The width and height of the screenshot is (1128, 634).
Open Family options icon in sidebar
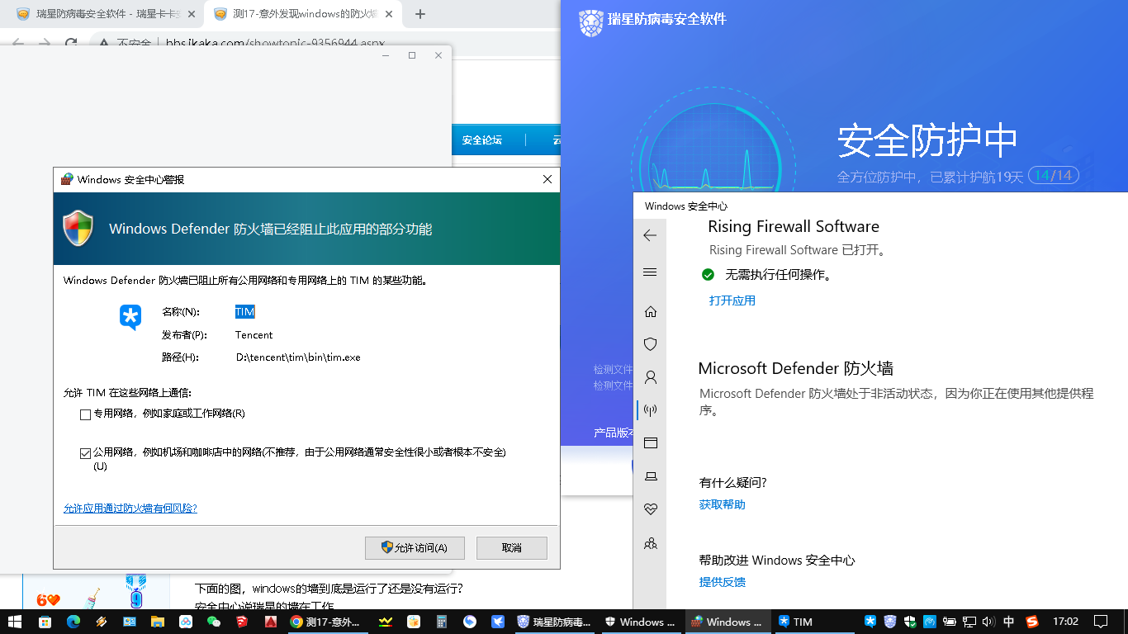[x=651, y=544]
